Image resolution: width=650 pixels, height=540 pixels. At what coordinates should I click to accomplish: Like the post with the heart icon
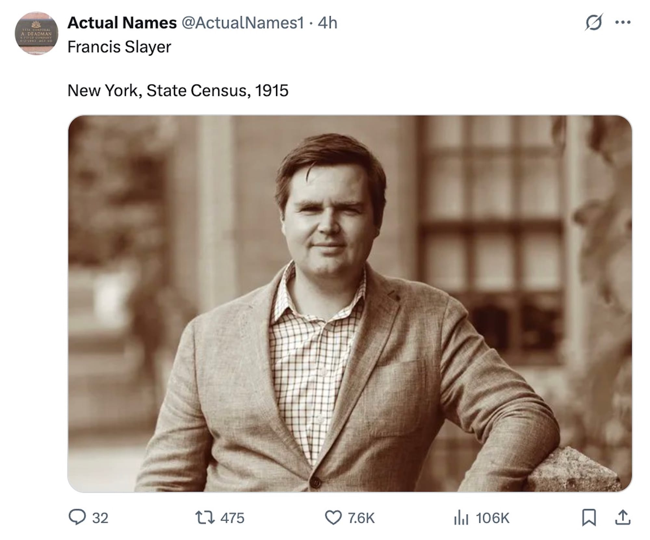pos(333,518)
